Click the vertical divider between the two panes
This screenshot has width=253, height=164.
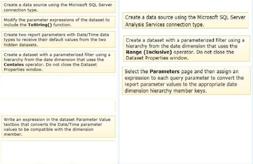(119, 82)
